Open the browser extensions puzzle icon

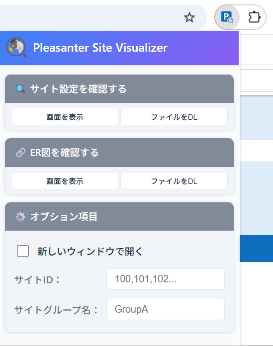254,17
